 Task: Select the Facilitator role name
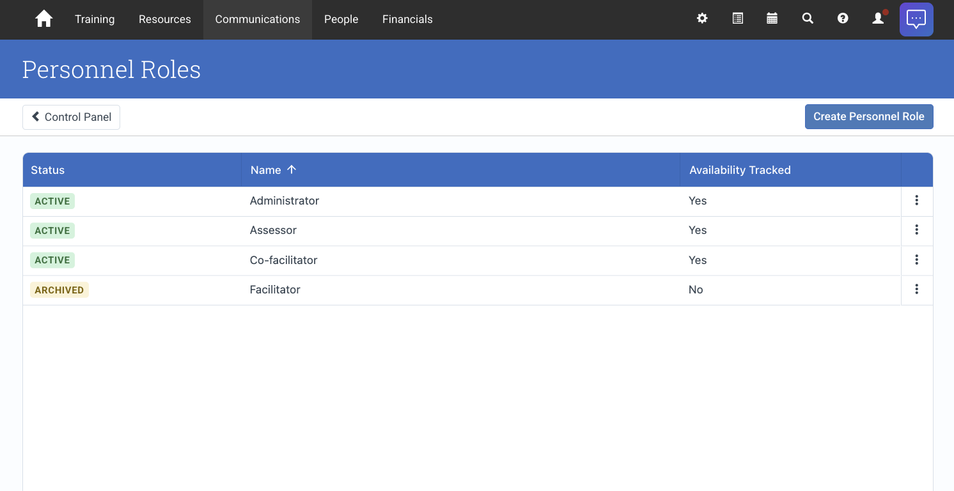(275, 290)
